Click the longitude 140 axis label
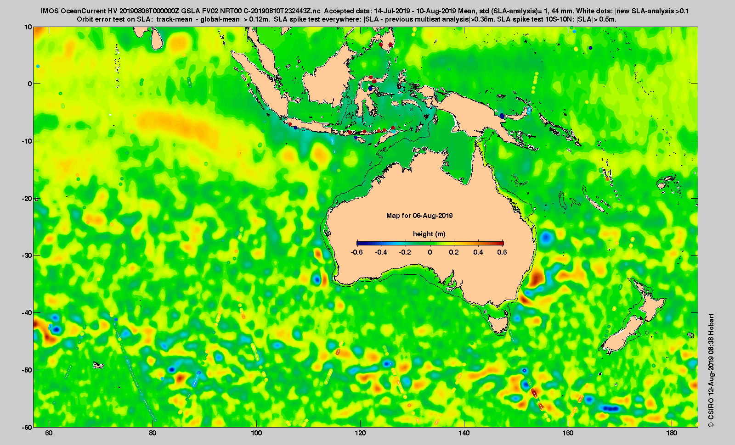The image size is (735, 445). [464, 433]
